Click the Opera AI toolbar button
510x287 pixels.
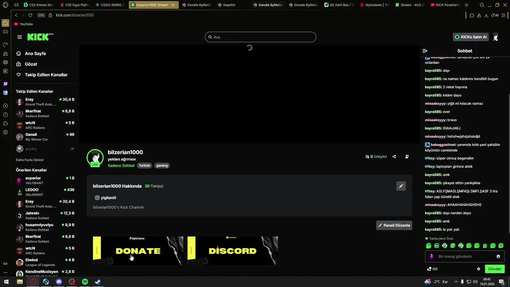[x=495, y=15]
